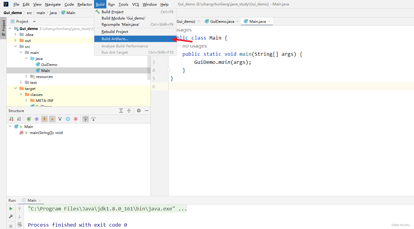The width and height of the screenshot is (414, 229).
Task: Click Gui_demo breadcrumb in navigation bar
Action: (13, 13)
